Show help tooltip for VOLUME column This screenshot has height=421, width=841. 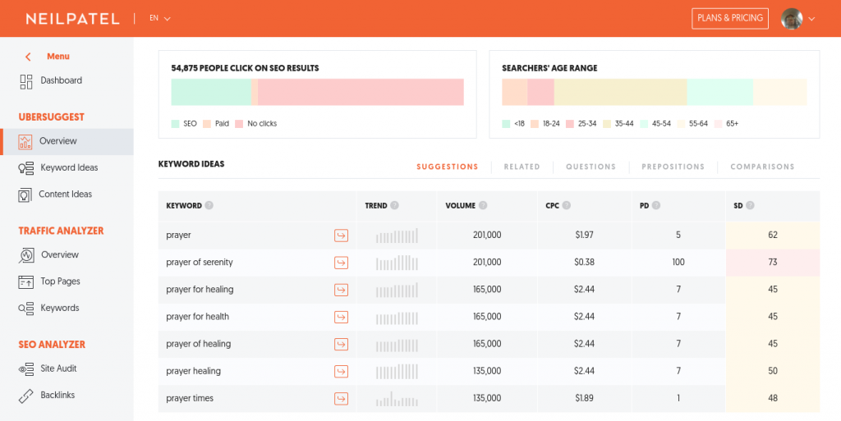(483, 205)
